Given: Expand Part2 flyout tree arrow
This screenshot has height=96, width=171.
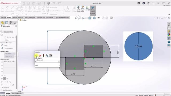Looking at the screenshot, I should click(x=18, y=20).
